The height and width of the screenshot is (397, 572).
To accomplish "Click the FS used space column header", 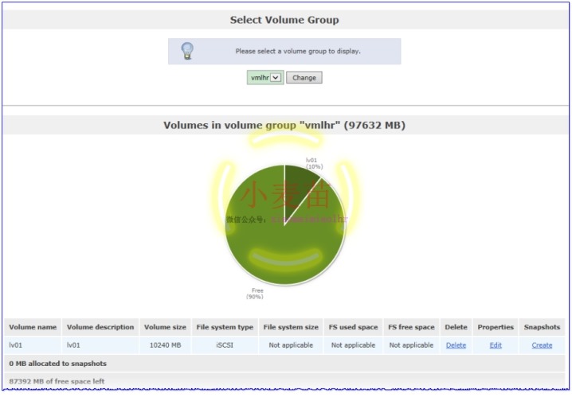I will click(353, 327).
